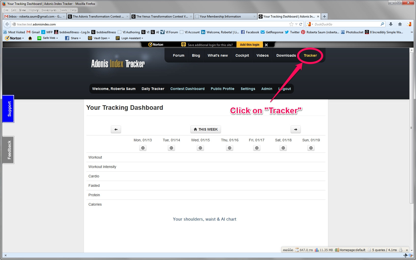The width and height of the screenshot is (416, 260).
Task: Open Gmail bookmark in bookmarks toolbar
Action: pyautogui.click(x=33, y=32)
